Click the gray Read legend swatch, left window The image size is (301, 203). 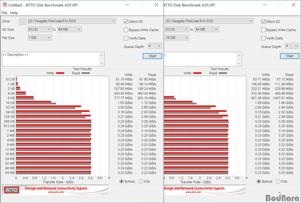[x=86, y=73]
